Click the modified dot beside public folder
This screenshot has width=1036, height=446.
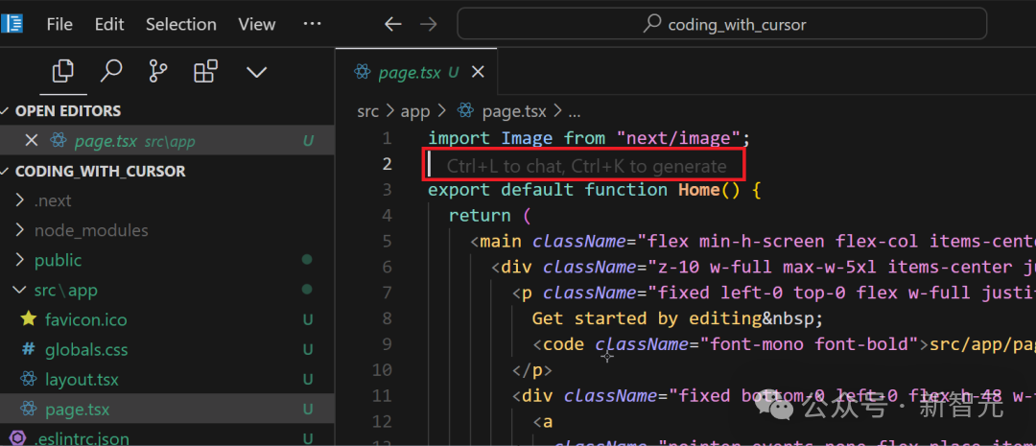(307, 260)
